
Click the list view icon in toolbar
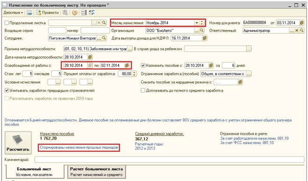coord(84,13)
